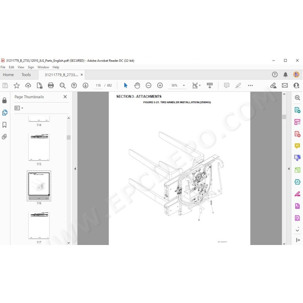Add a sticky note comment
Viewport: 303px width, 303px height.
pos(227,85)
